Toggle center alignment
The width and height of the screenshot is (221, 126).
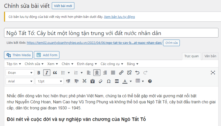tap(96, 73)
